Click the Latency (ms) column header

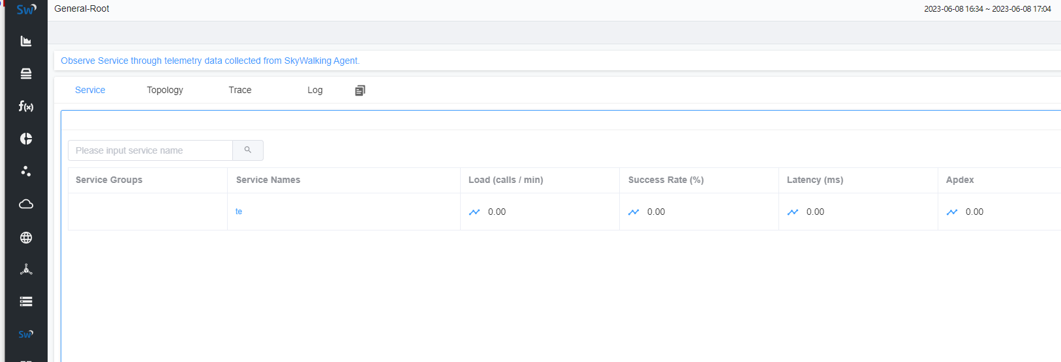pos(815,180)
